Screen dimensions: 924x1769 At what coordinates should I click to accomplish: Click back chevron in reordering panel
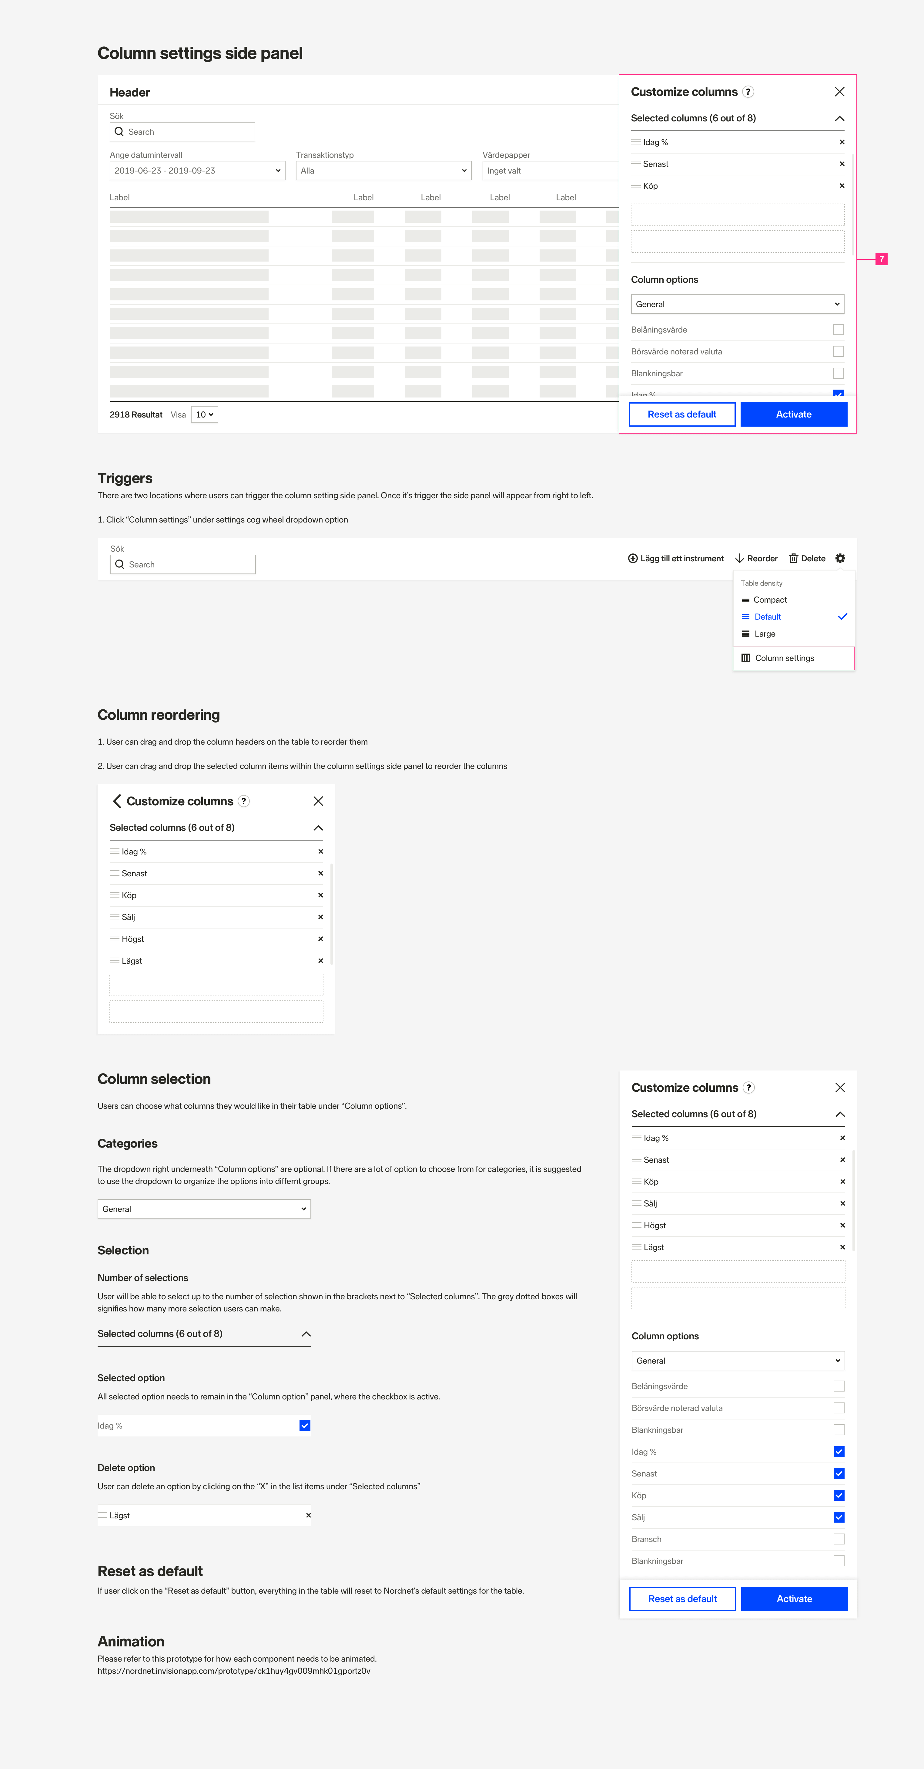[x=117, y=801]
